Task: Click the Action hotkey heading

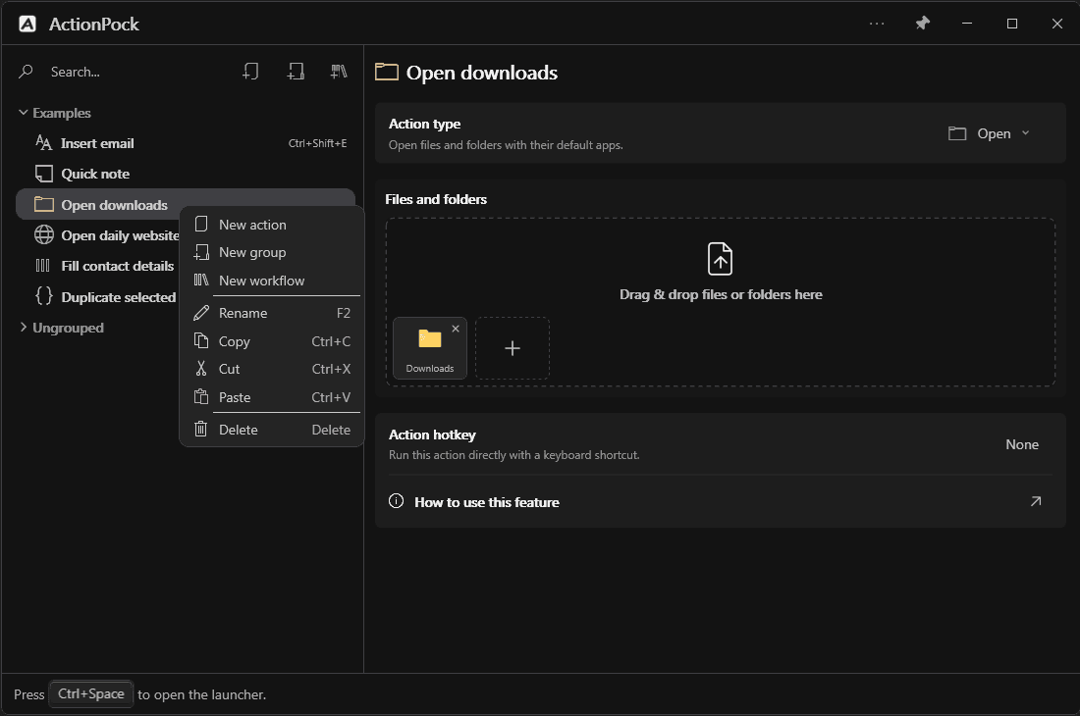Action: (433, 435)
